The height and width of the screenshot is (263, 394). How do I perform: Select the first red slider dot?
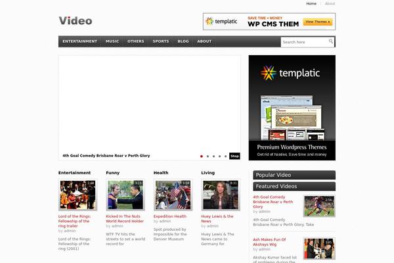pos(202,156)
